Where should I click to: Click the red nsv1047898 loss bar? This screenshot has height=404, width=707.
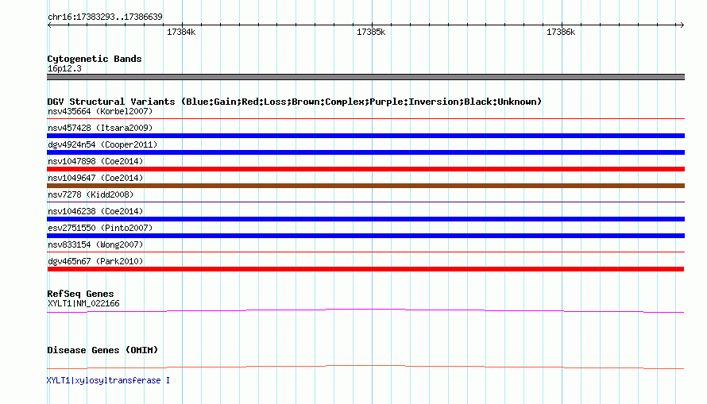click(x=365, y=169)
